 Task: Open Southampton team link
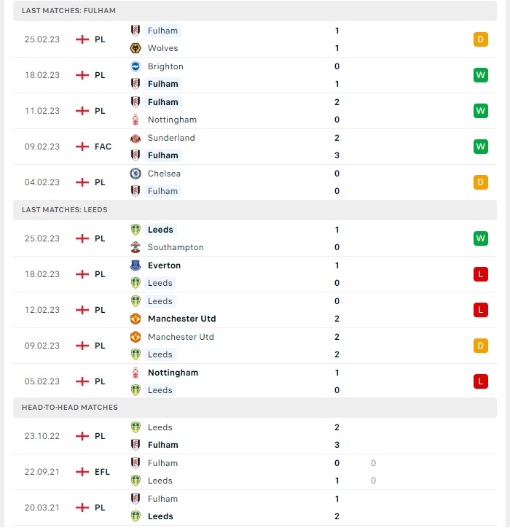[176, 247]
